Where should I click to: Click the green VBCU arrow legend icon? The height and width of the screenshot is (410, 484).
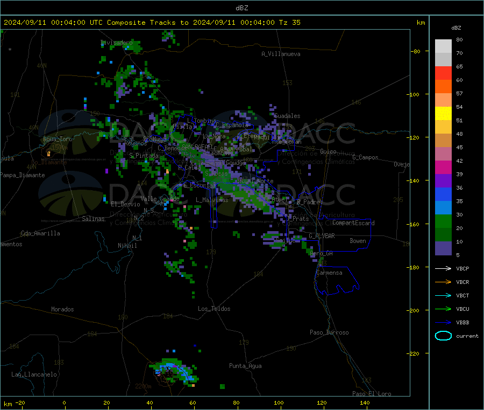pos(443,309)
